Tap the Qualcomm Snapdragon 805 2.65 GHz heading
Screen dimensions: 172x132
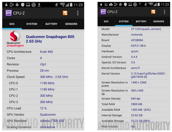pos(50,39)
